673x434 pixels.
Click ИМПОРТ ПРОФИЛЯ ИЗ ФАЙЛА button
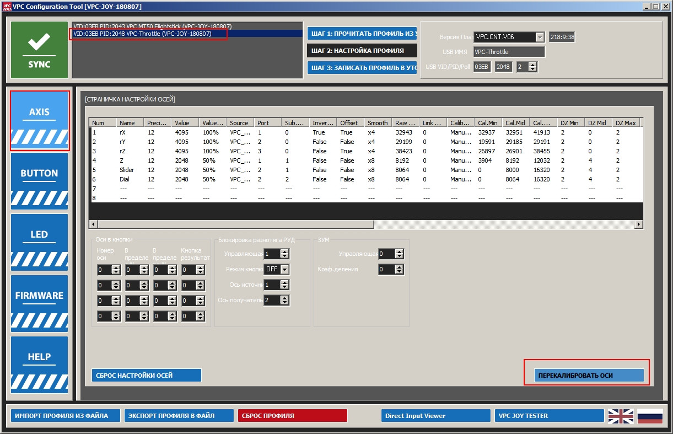coord(66,416)
